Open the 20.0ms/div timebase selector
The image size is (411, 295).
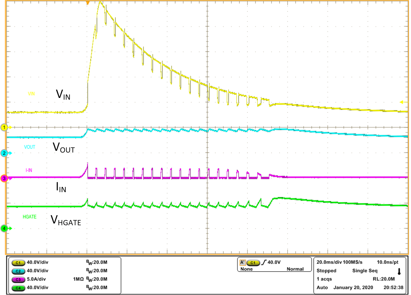coord(329,262)
